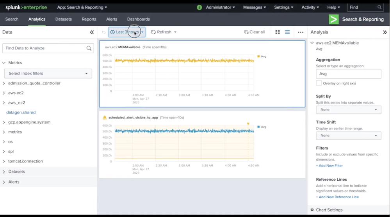Select the aws.ec2.MEMAvailable chart title
The height and width of the screenshot is (217, 390).
coord(123,47)
